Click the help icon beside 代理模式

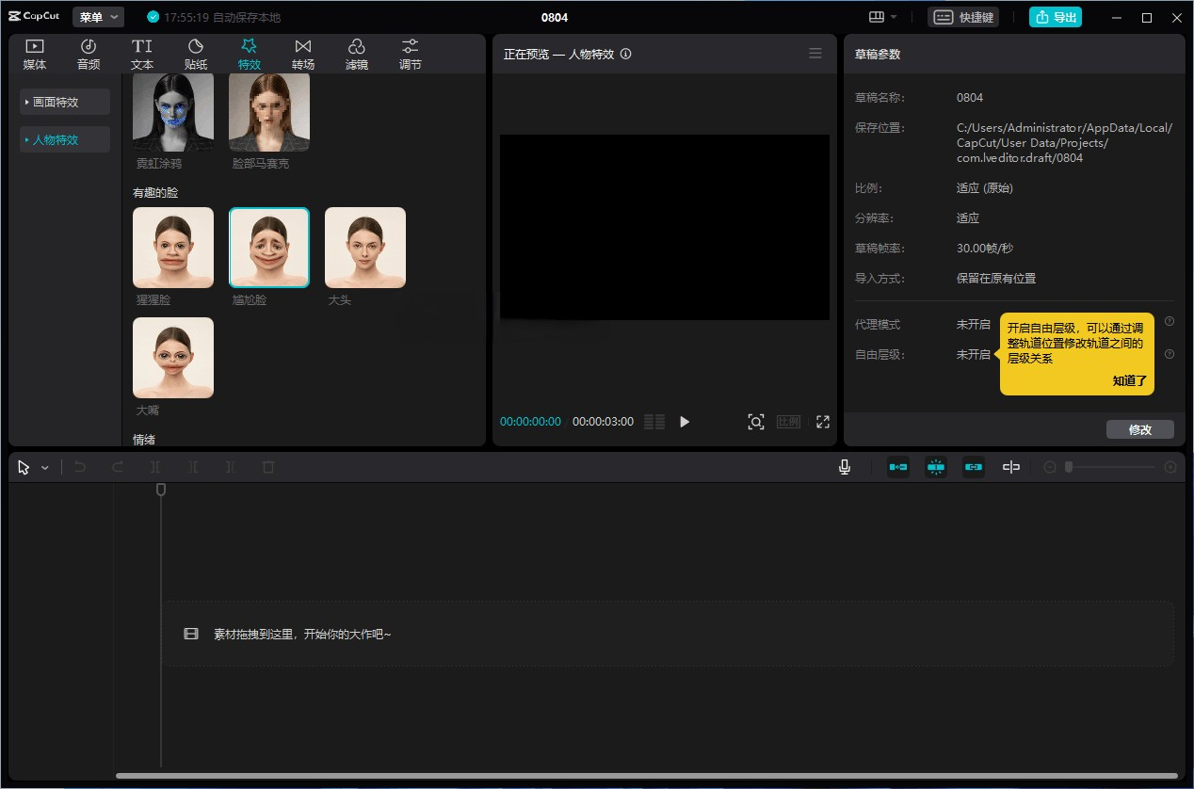point(1170,321)
